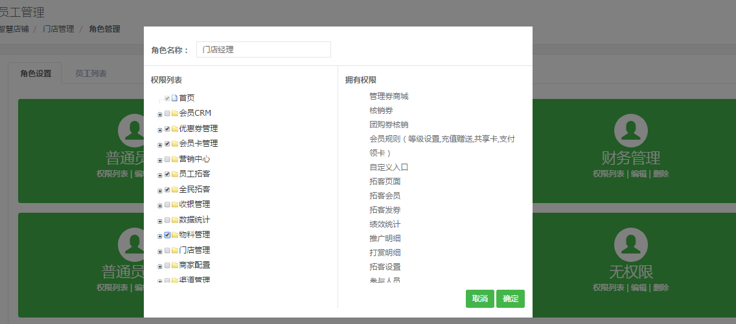736x324 pixels.
Task: Expand the 商家配置 tree node
Action: (160, 266)
